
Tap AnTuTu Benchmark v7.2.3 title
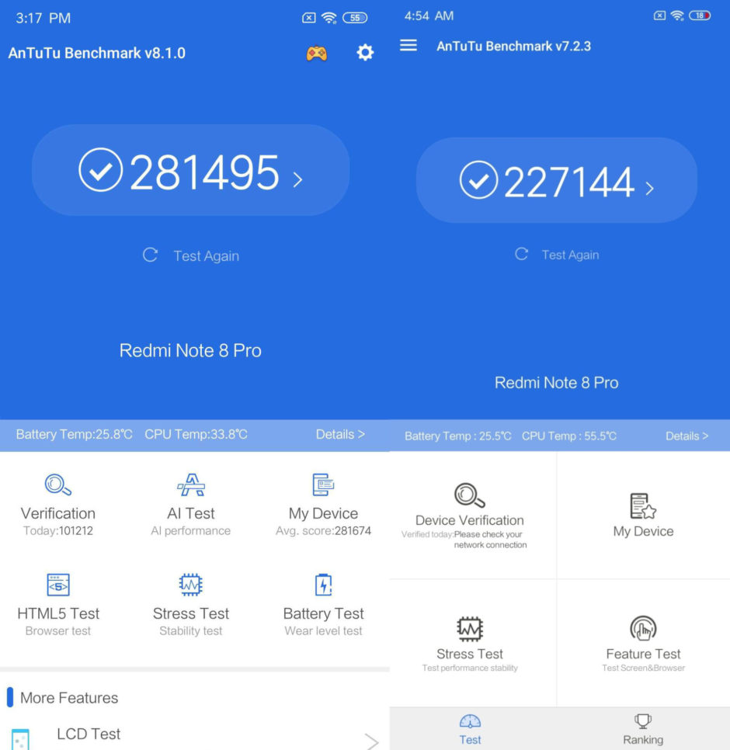[x=513, y=47]
